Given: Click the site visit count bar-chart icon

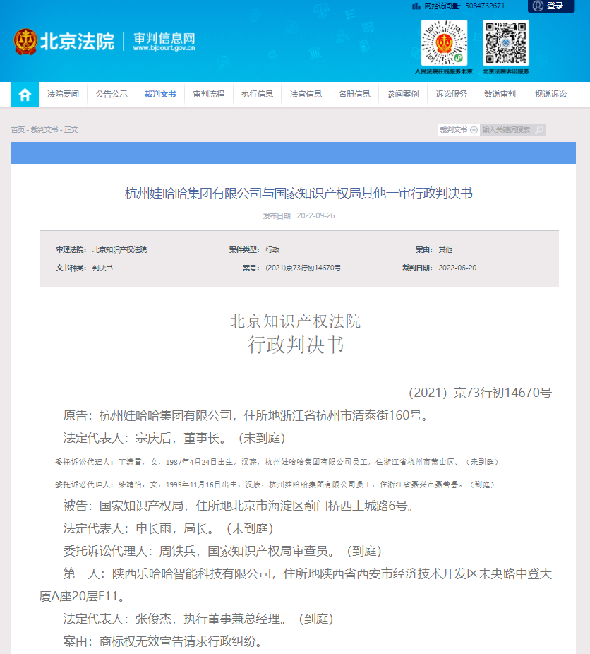Looking at the screenshot, I should 416,6.
